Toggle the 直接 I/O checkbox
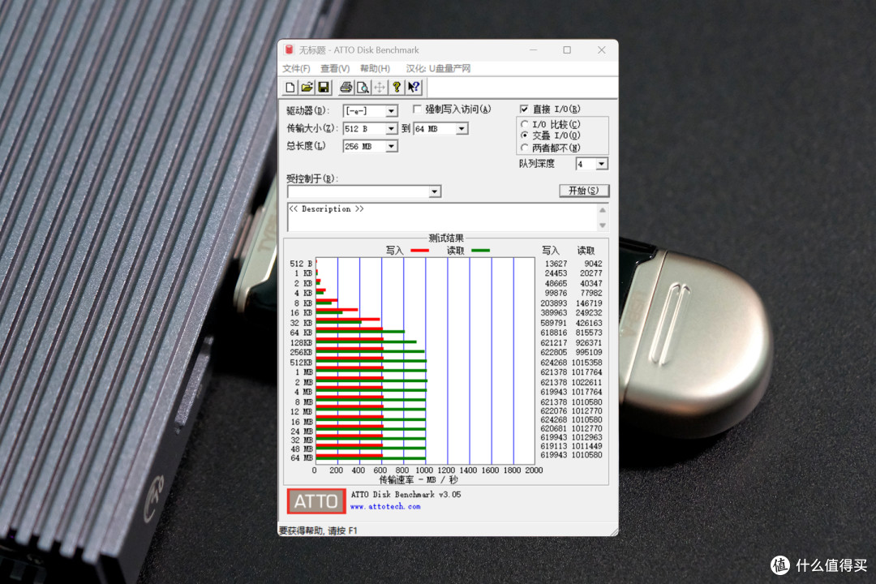Image resolution: width=876 pixels, height=584 pixels. coord(524,109)
